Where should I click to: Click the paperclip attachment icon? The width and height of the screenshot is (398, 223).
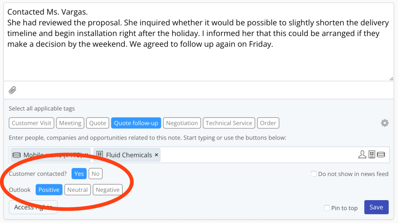point(12,90)
